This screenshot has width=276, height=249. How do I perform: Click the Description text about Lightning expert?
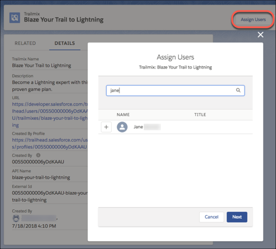pyautogui.click(x=50, y=86)
